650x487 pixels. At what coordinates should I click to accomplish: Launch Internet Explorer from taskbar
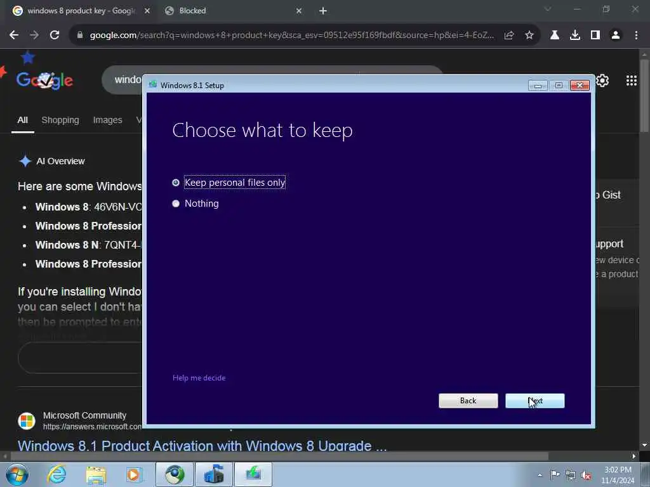[x=56, y=474]
